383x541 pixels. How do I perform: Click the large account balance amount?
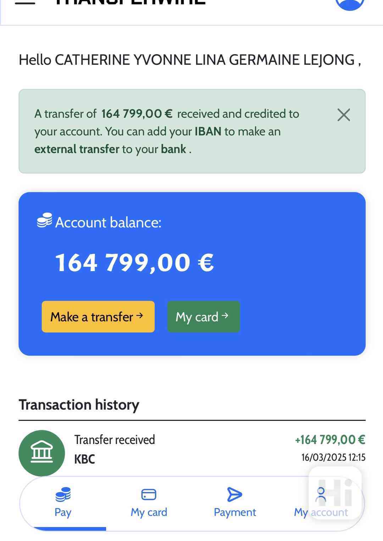(x=134, y=263)
